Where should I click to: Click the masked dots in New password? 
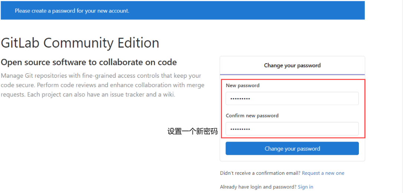[240, 99]
